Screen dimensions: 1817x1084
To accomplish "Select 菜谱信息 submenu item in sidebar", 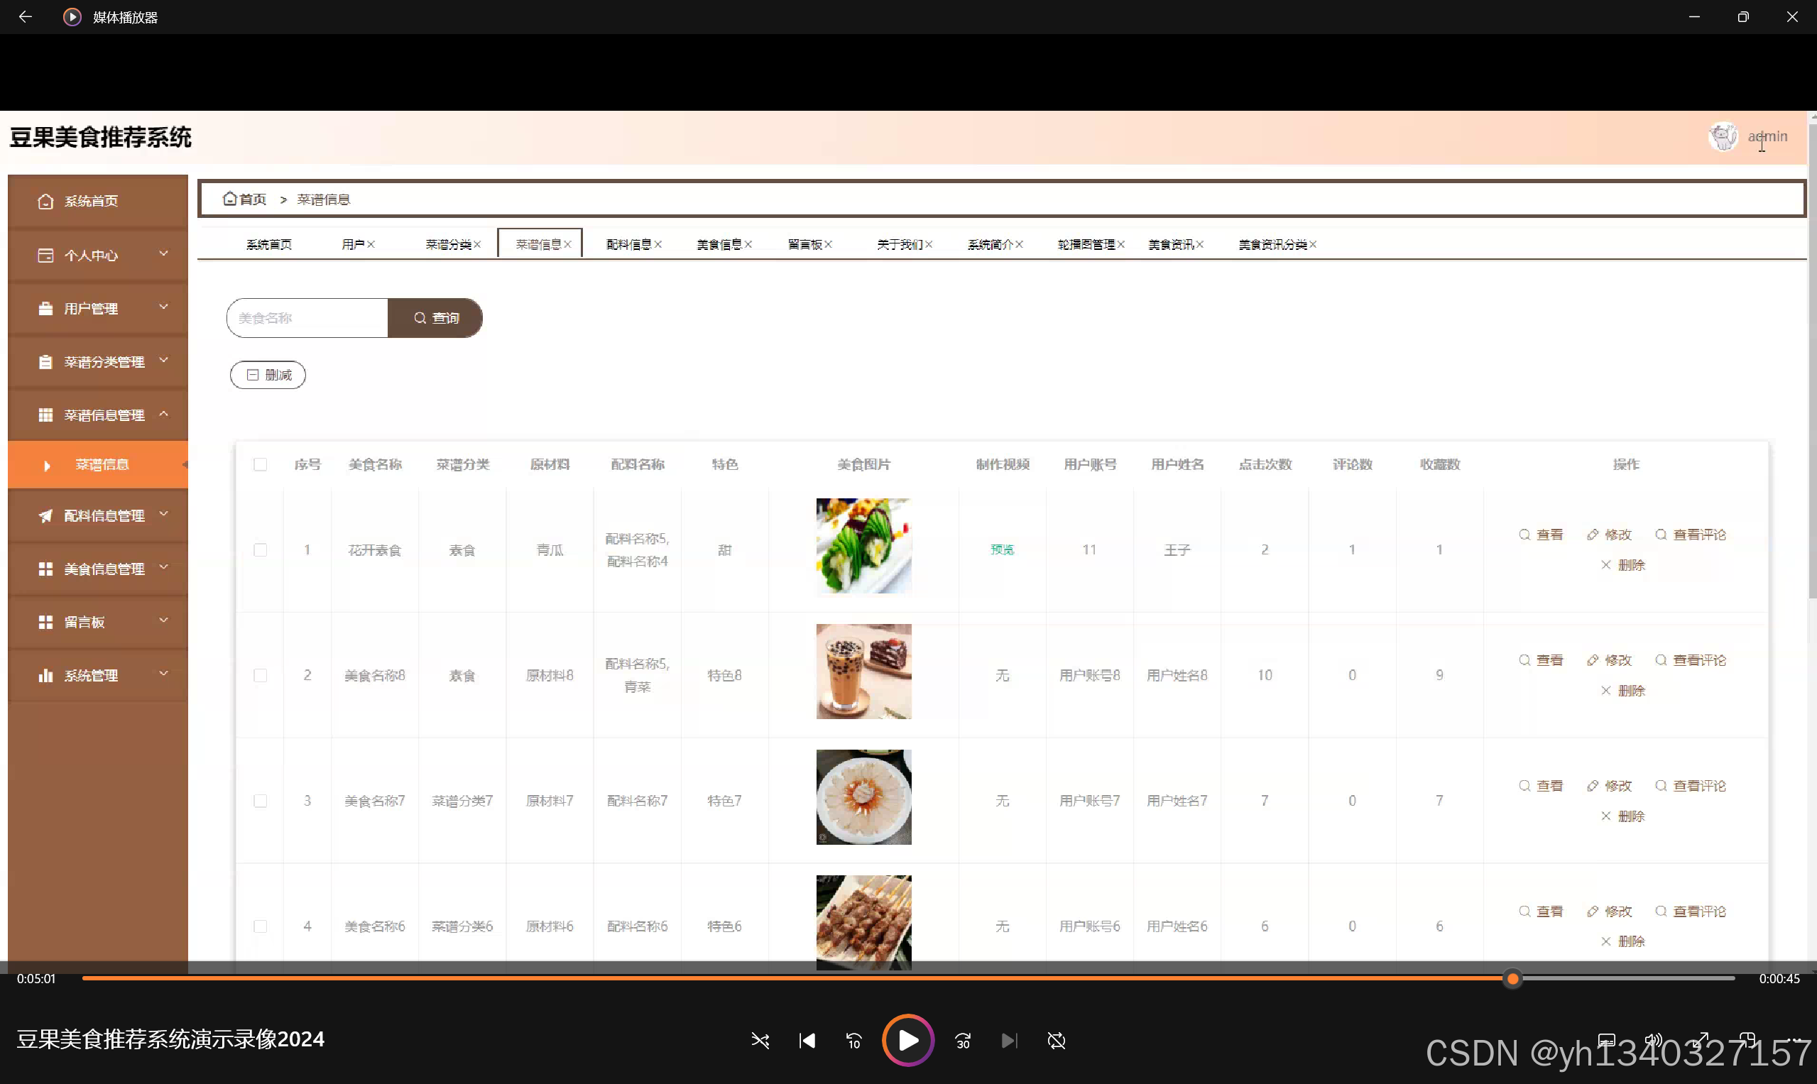I will 98,464.
